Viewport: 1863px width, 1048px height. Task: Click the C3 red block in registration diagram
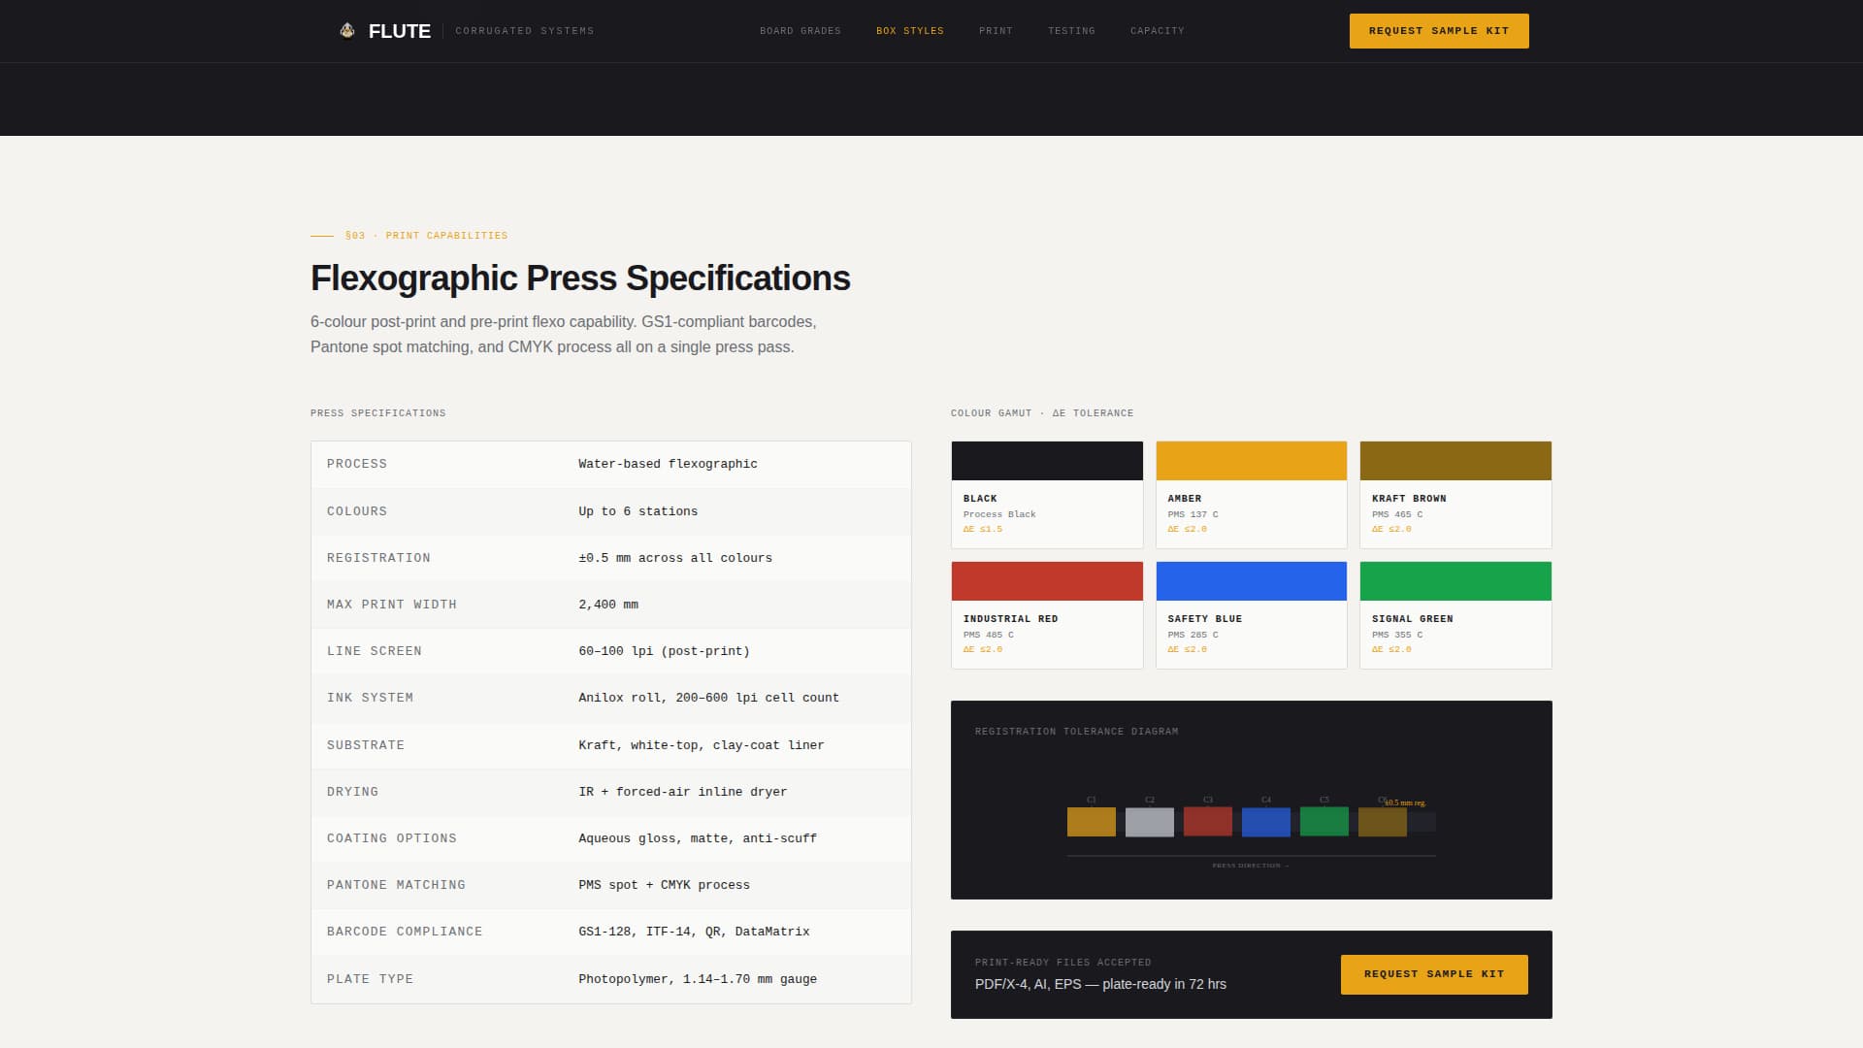tap(1208, 822)
